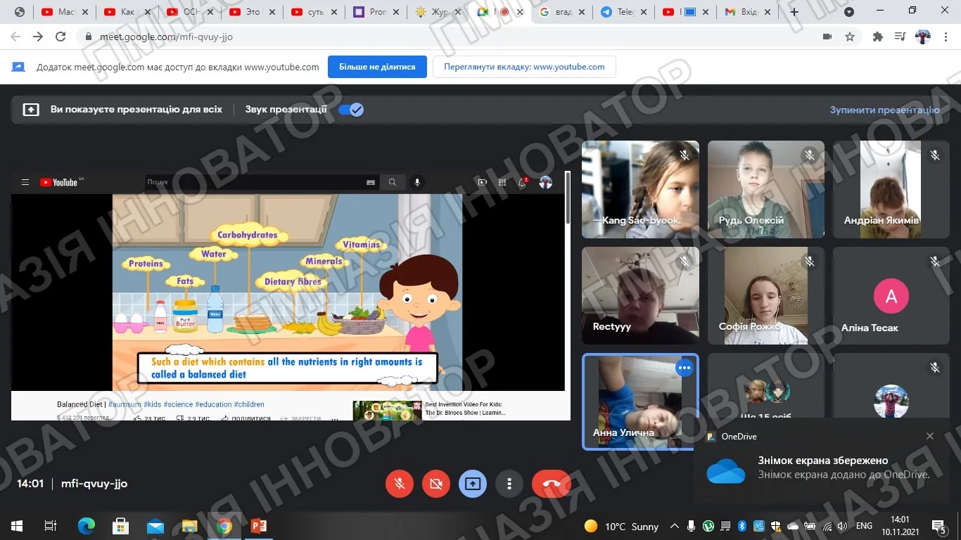Show hidden system tray icons chevron
The width and height of the screenshot is (961, 540).
click(x=674, y=526)
